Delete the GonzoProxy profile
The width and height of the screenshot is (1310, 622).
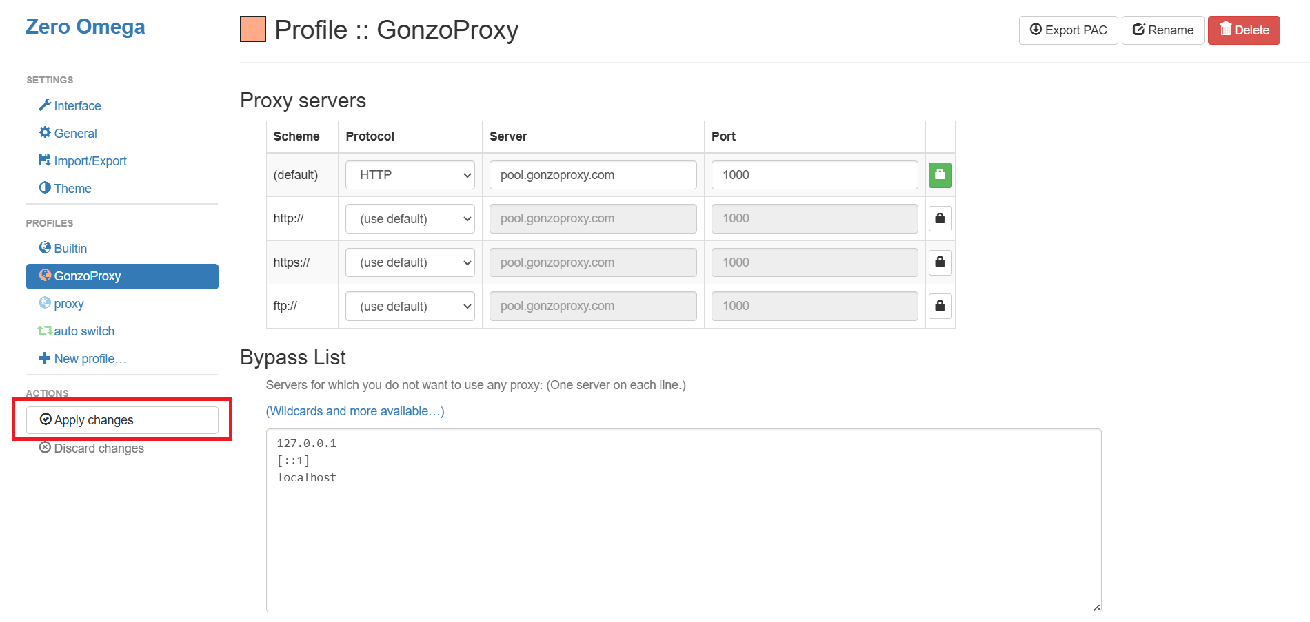(x=1244, y=30)
